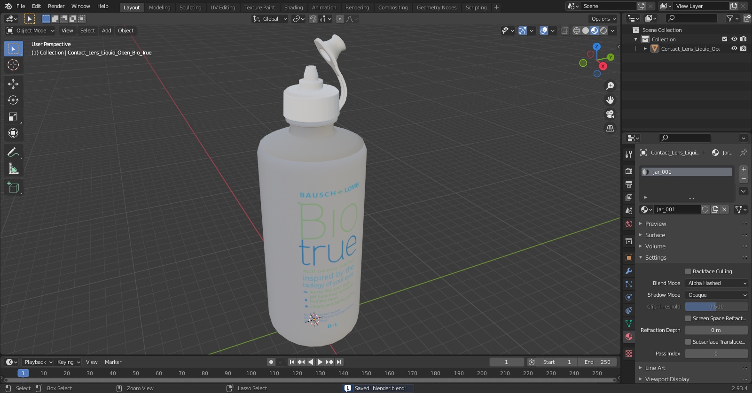Viewport: 752px width, 393px height.
Task: Select the Scale tool
Action: pos(13,116)
